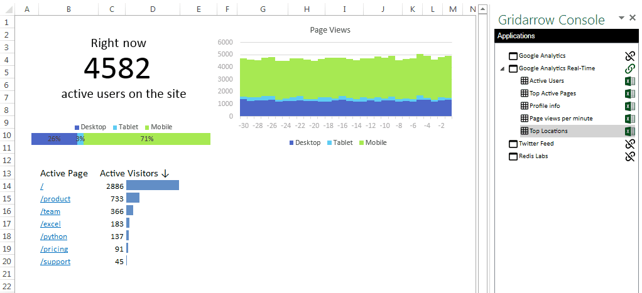Select column header B
642x293 pixels.
pos(68,9)
